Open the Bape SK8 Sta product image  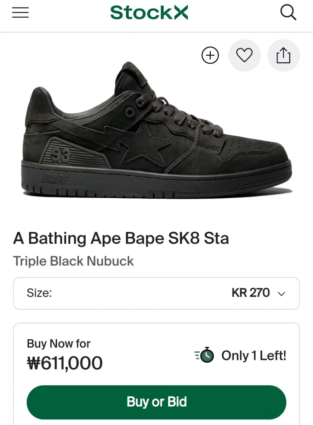pos(158,131)
